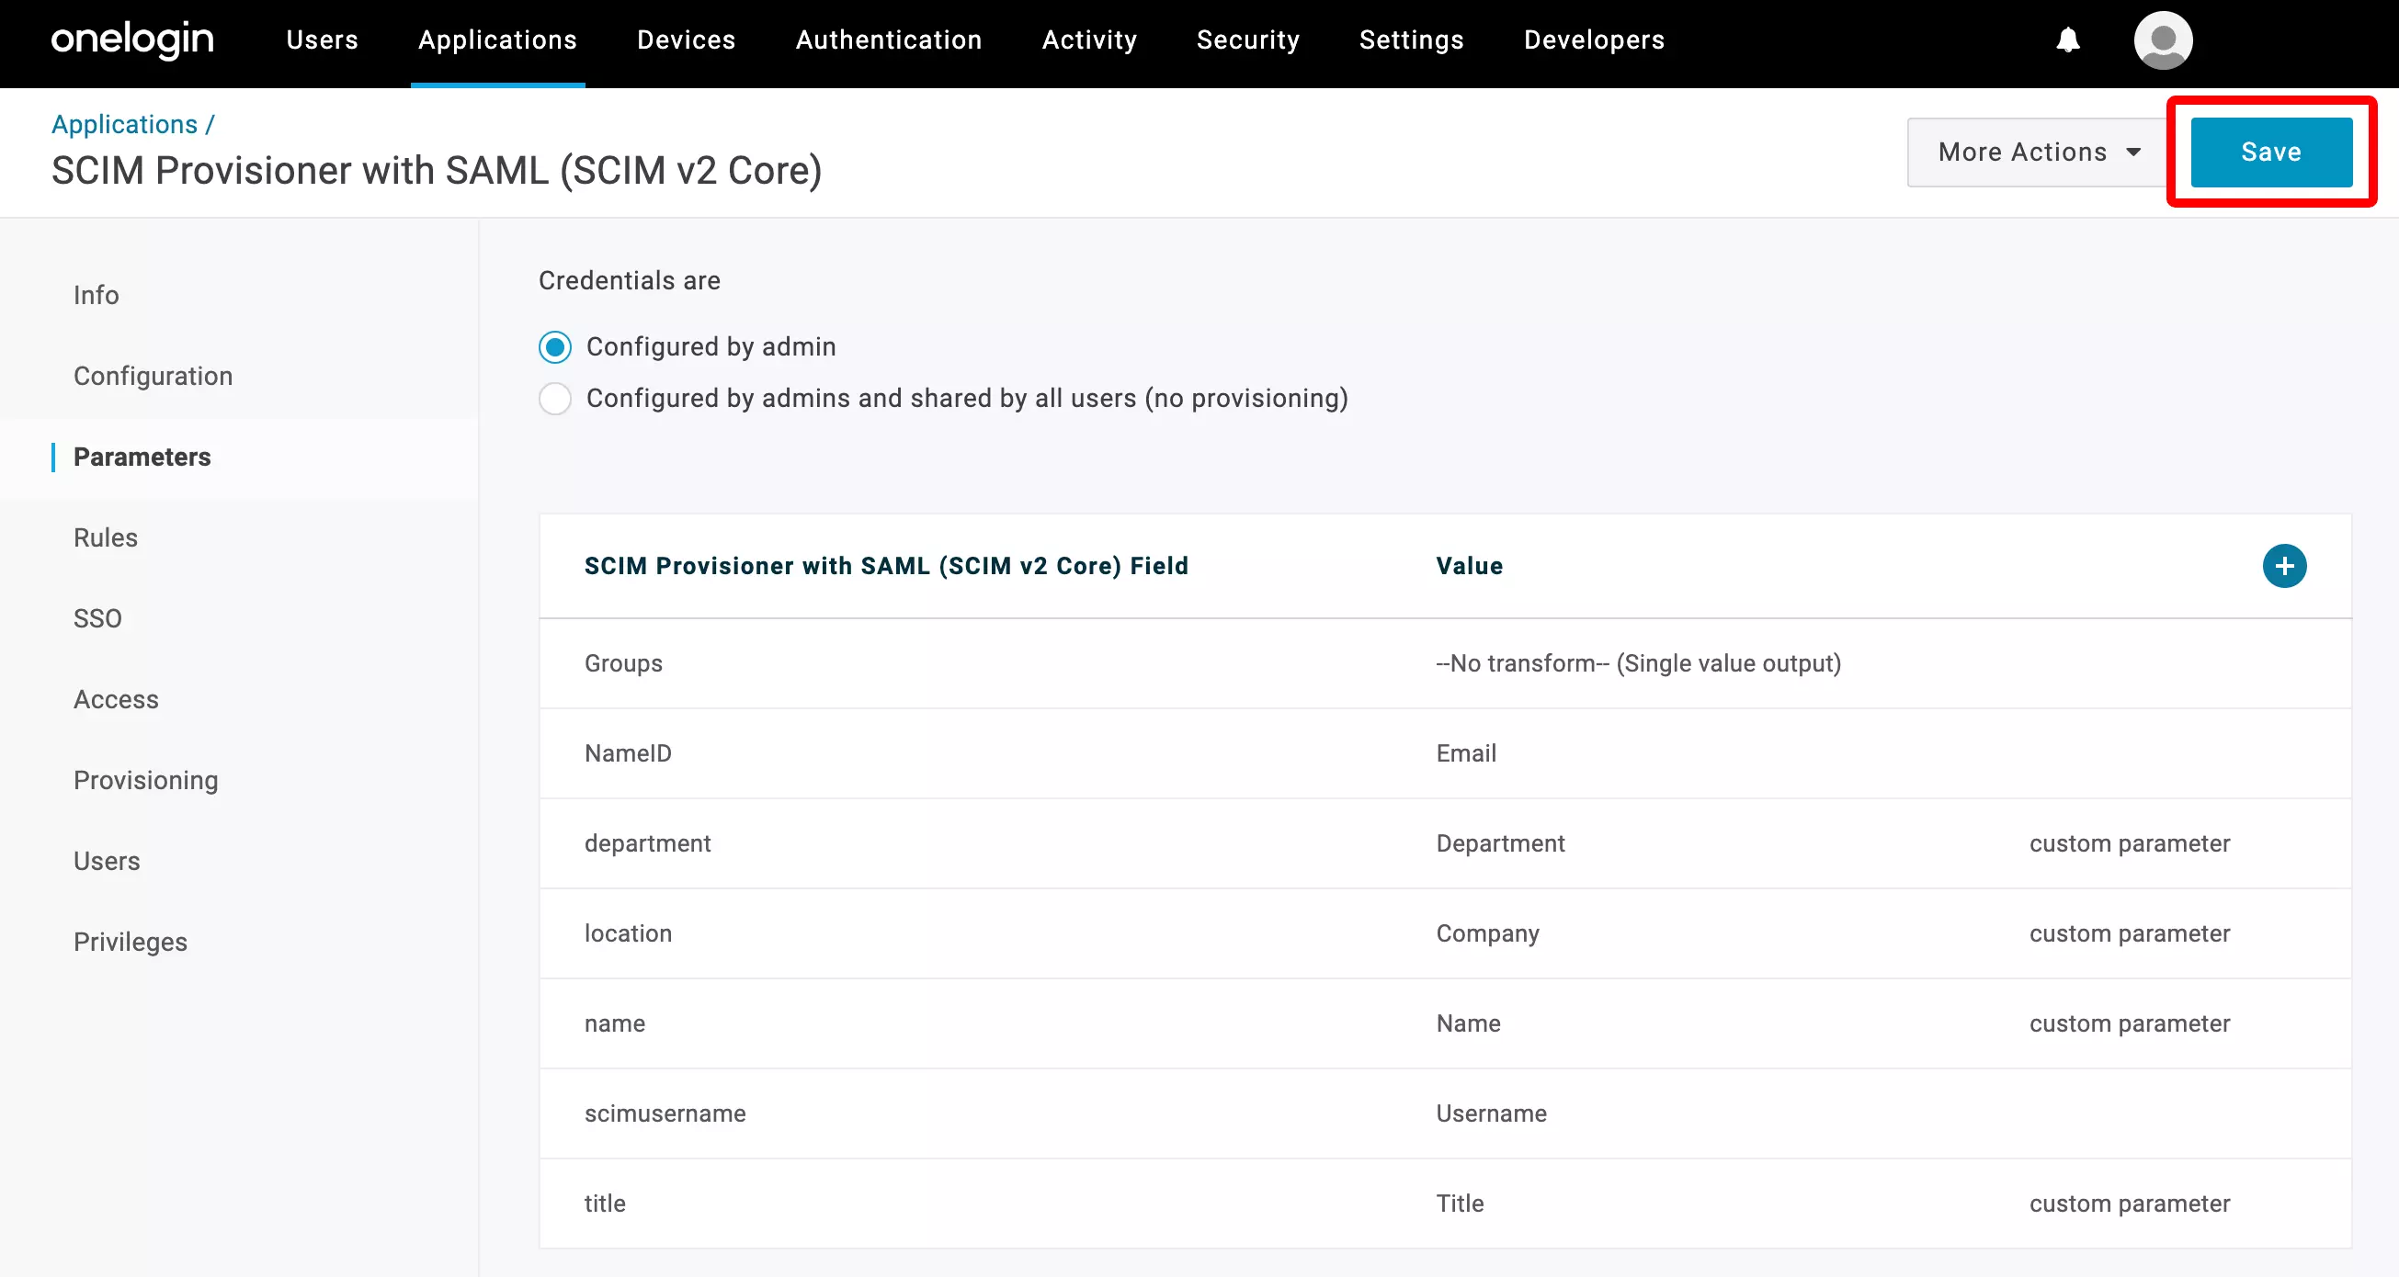This screenshot has height=1277, width=2399.
Task: Switch to the Access sidebar tab
Action: coord(116,700)
